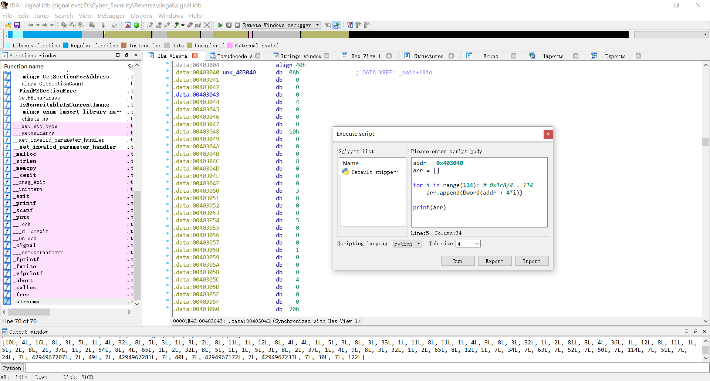Close the Strings window tab

pos(327,56)
